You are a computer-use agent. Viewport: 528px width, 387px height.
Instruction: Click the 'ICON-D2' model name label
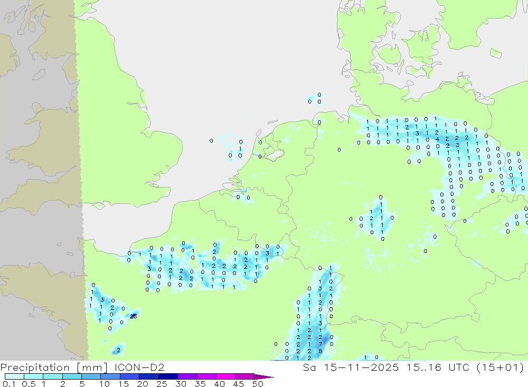pyautogui.click(x=139, y=367)
